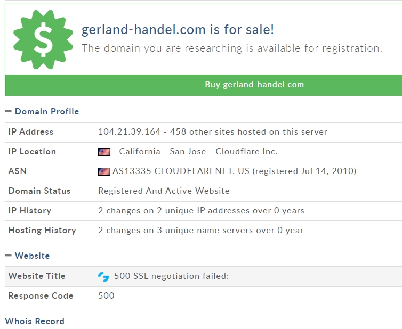Collapse the Domain Profile section
This screenshot has width=402, height=329.
coord(8,111)
